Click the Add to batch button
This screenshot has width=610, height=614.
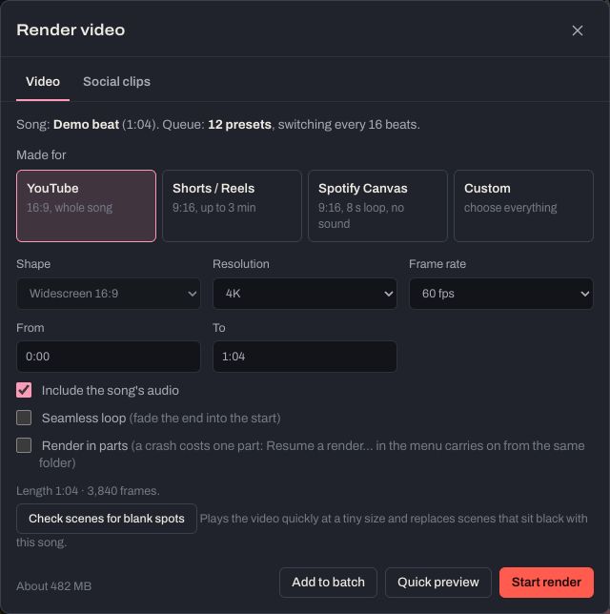[x=328, y=583]
